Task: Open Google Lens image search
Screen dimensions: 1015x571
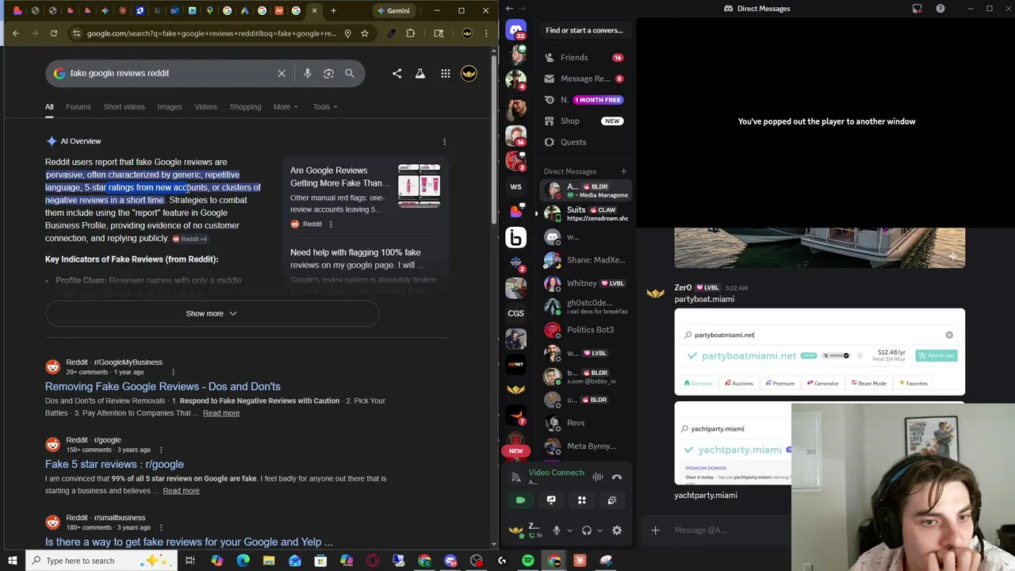Action: point(328,73)
